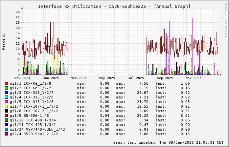
Task: Select the Sep 2025 x-axis marker
Action: tap(165, 78)
